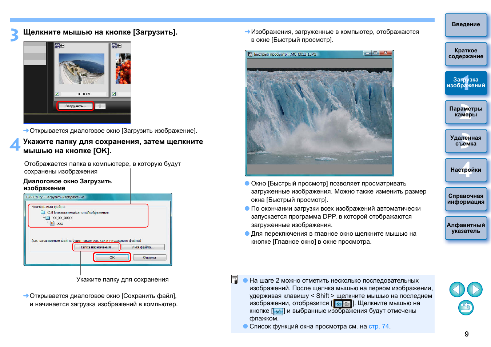Confirm the dialog with the OK button
The image size is (491, 347).
(x=112, y=258)
